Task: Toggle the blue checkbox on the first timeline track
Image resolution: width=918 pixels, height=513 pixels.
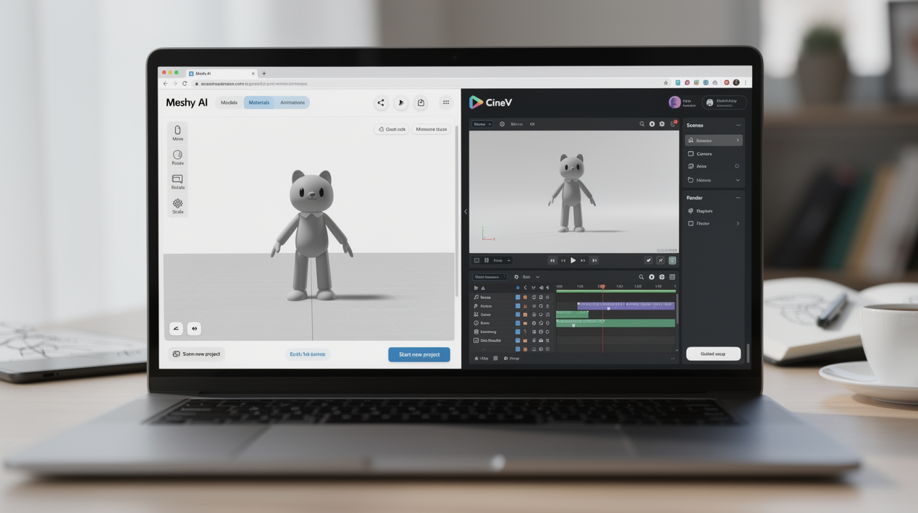Action: point(518,297)
